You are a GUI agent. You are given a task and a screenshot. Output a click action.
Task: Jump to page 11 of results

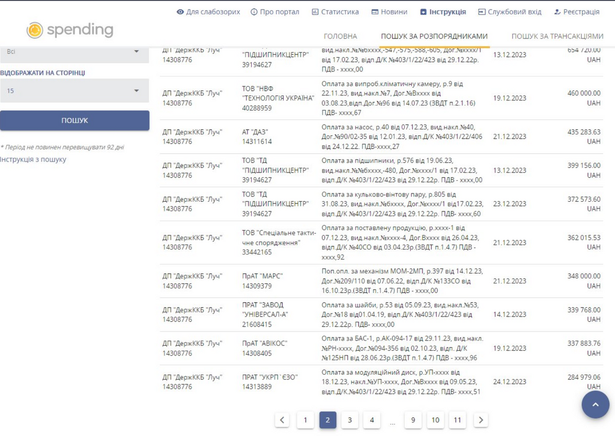458,420
